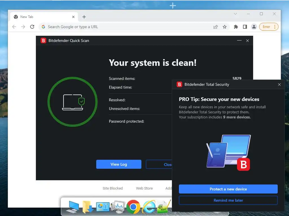Click the plus icon above browser window
Screen dimensions: 289x216
pos(173,6)
